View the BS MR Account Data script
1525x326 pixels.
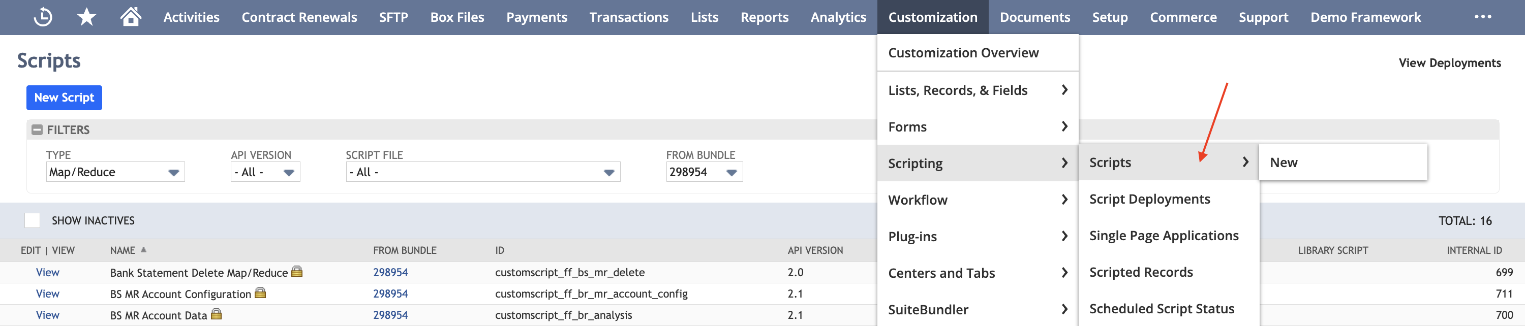pyautogui.click(x=47, y=315)
